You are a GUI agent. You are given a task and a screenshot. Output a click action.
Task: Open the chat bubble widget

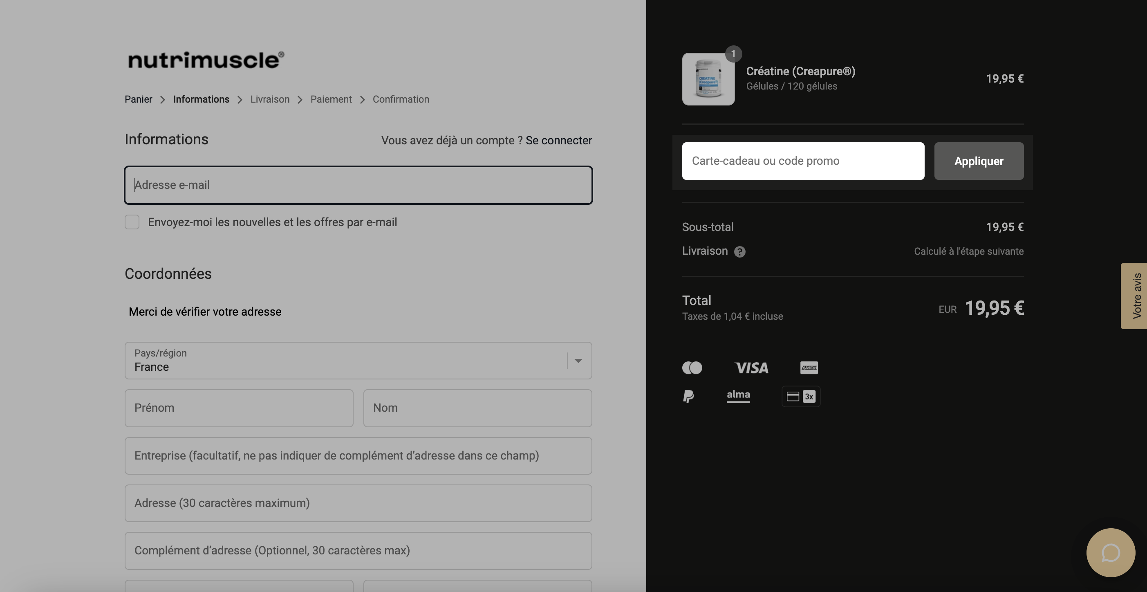(x=1111, y=552)
